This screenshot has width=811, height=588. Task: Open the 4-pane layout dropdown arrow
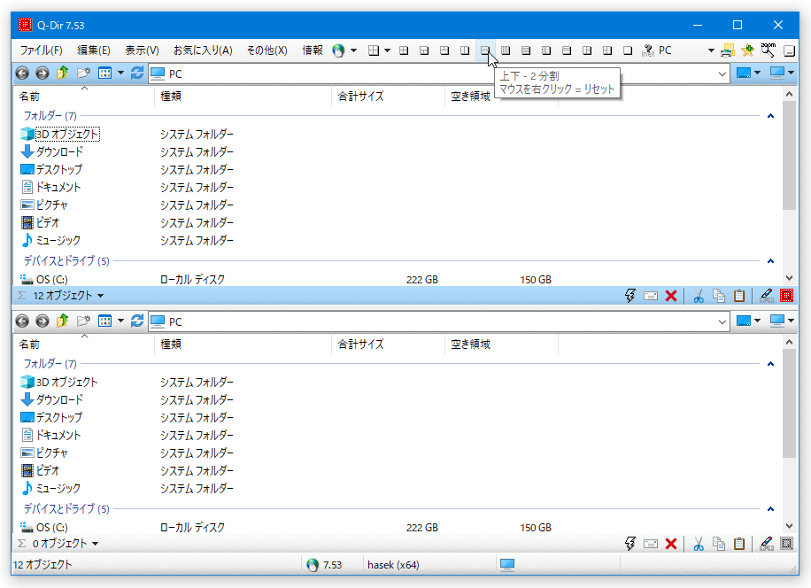point(387,50)
